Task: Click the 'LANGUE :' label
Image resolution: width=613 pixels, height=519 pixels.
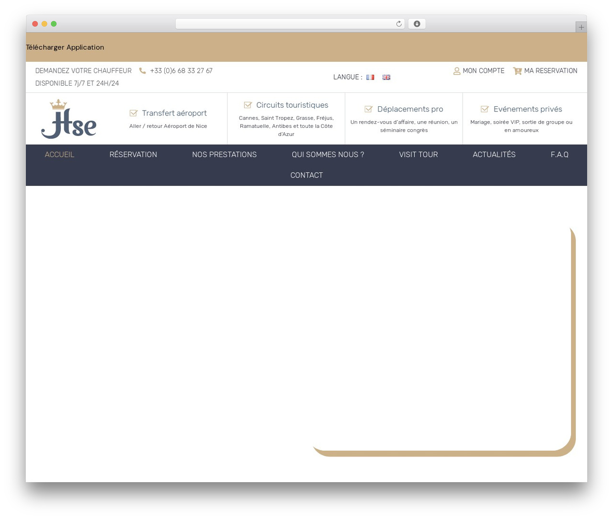Action: [348, 77]
